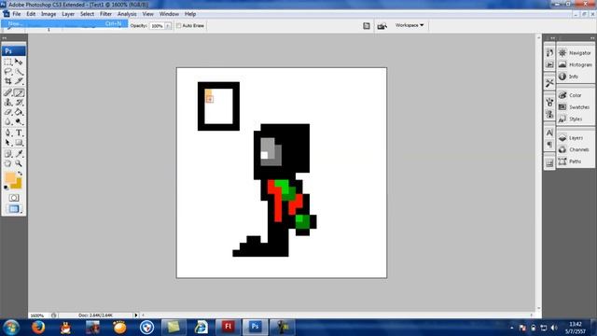Image resolution: width=597 pixels, height=336 pixels.
Task: Open the Tool Presets panel icon
Action: coord(549,83)
